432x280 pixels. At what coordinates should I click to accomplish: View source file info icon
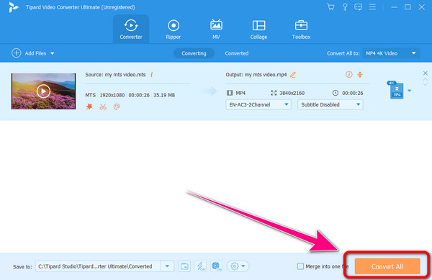pos(152,75)
